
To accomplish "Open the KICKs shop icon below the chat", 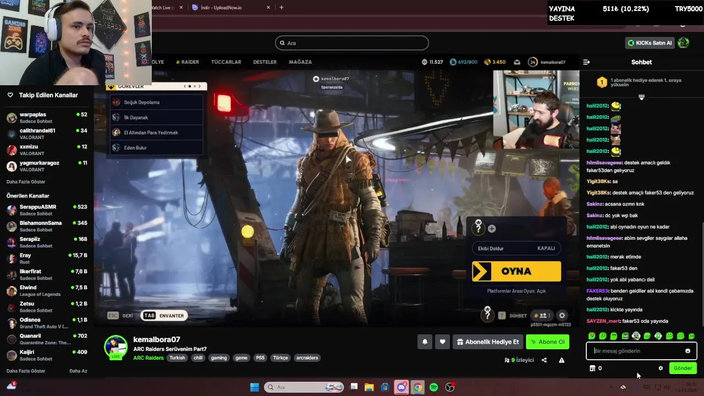I will 592,369.
